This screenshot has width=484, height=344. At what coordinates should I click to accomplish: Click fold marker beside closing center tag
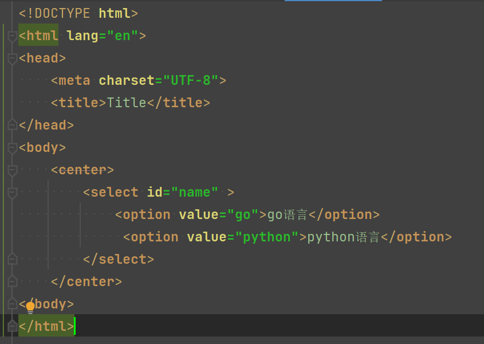point(12,282)
